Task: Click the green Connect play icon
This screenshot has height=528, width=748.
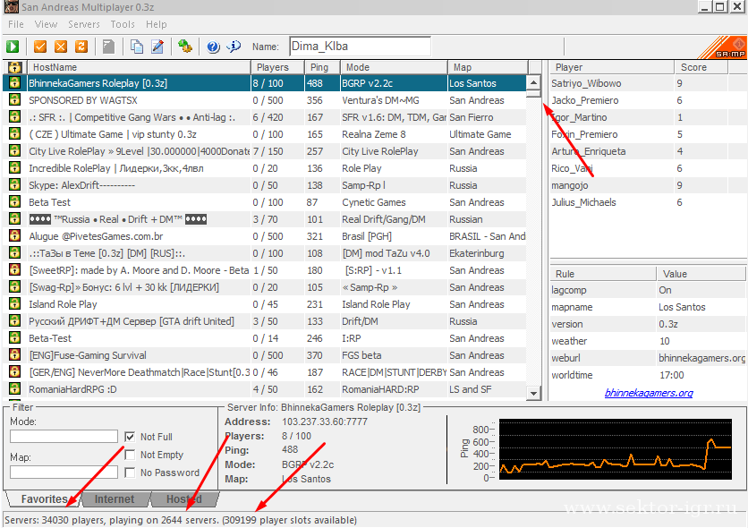Action: [13, 47]
